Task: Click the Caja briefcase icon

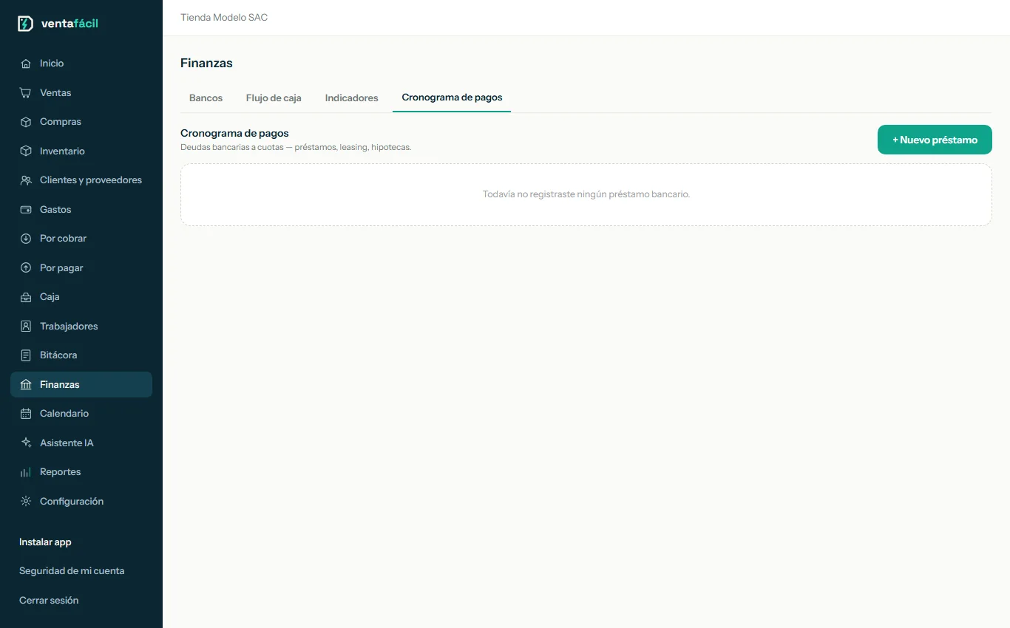Action: click(26, 297)
